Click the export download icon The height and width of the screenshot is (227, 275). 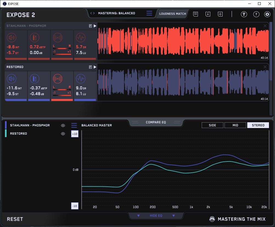pos(208,14)
